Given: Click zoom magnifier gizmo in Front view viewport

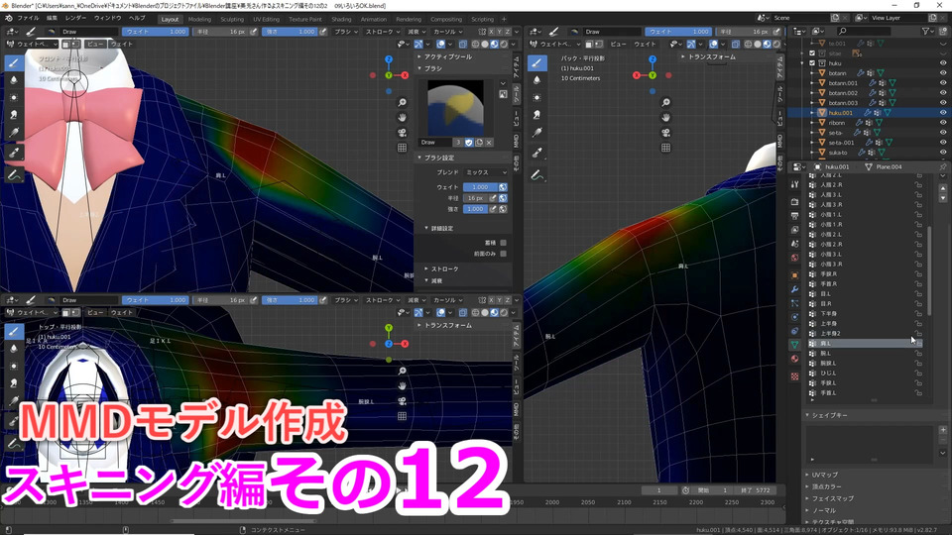Looking at the screenshot, I should [402, 102].
